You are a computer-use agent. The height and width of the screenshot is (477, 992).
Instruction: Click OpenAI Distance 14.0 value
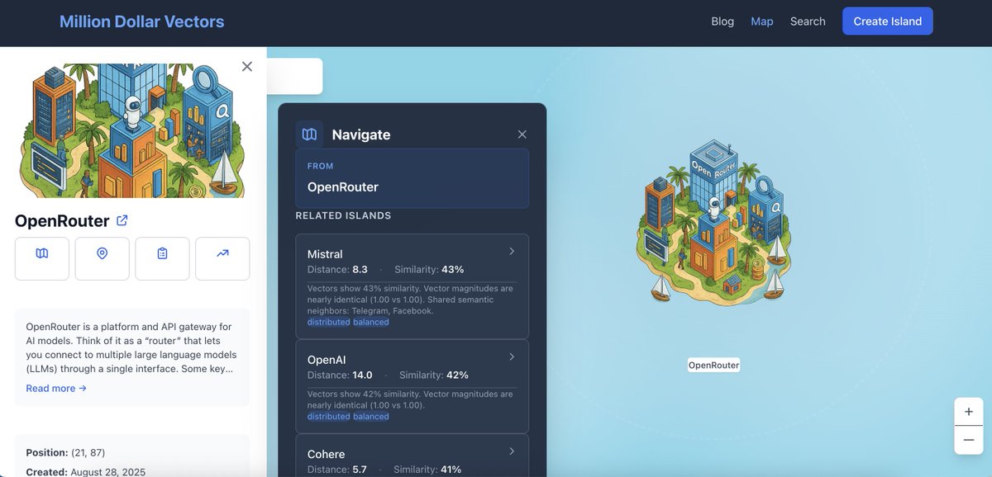(x=362, y=375)
